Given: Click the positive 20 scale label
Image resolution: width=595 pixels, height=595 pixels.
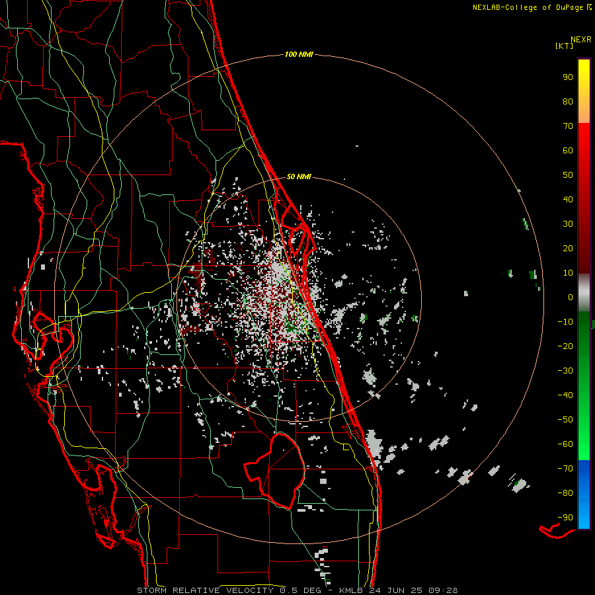Looking at the screenshot, I should 568,249.
